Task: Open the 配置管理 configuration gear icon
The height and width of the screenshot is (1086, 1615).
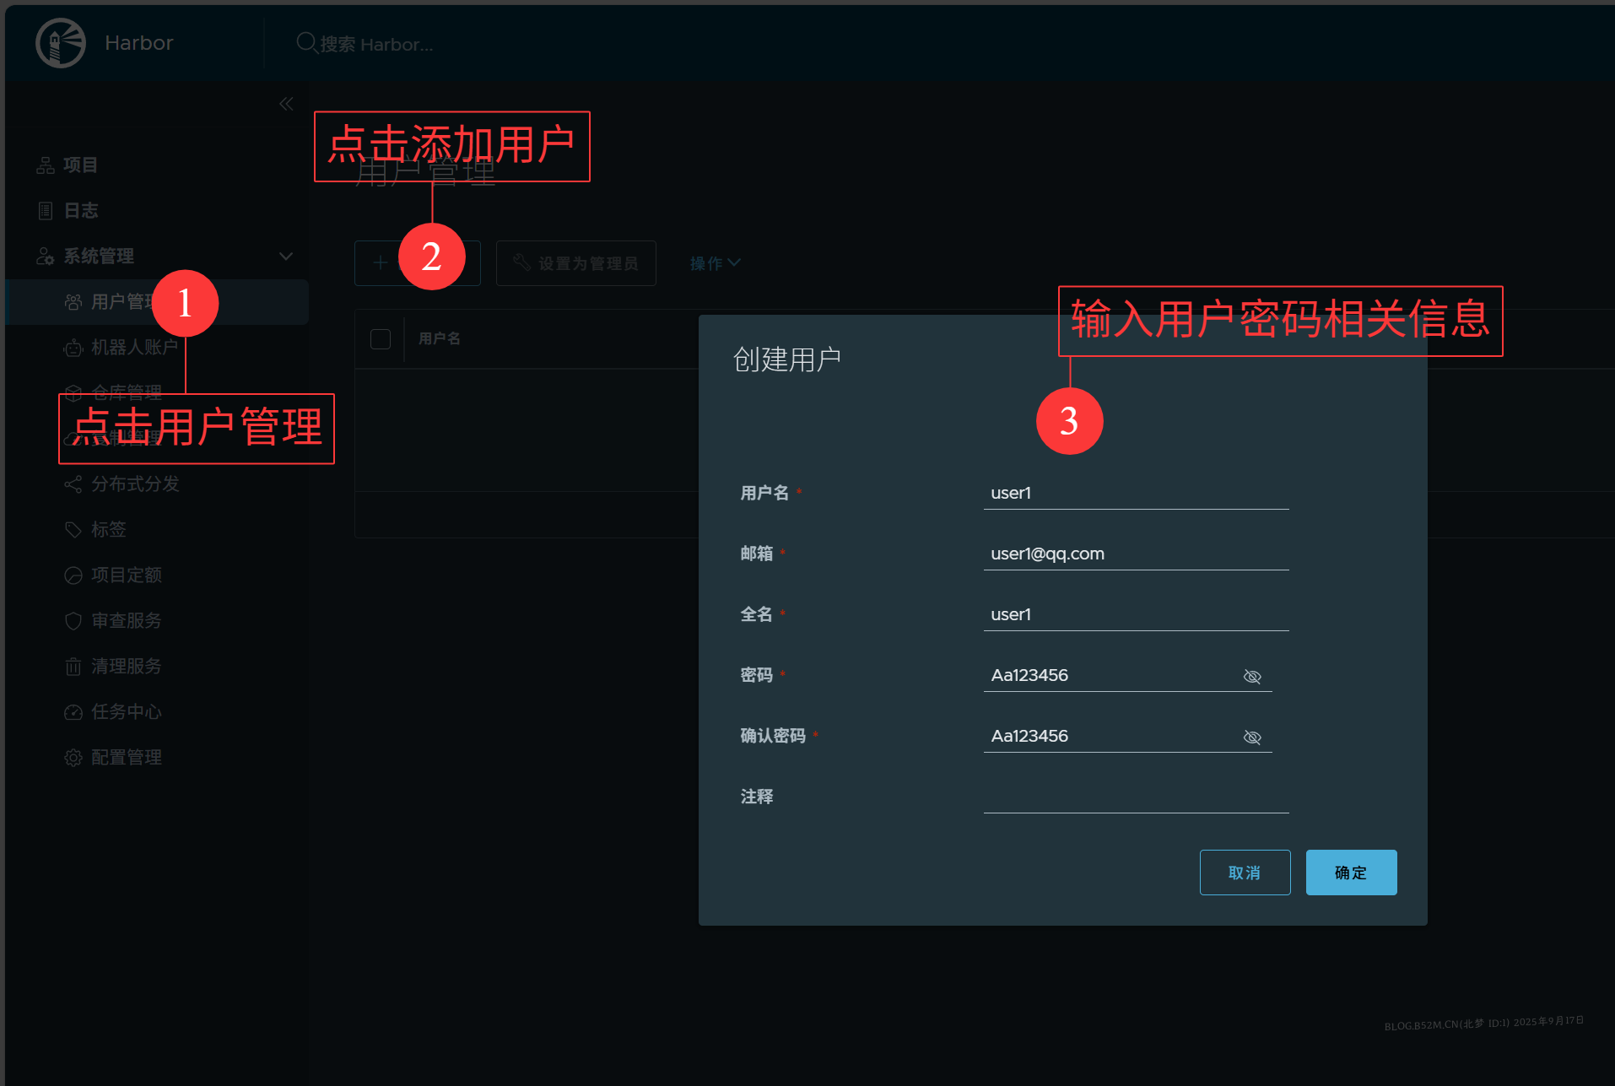Action: (73, 757)
